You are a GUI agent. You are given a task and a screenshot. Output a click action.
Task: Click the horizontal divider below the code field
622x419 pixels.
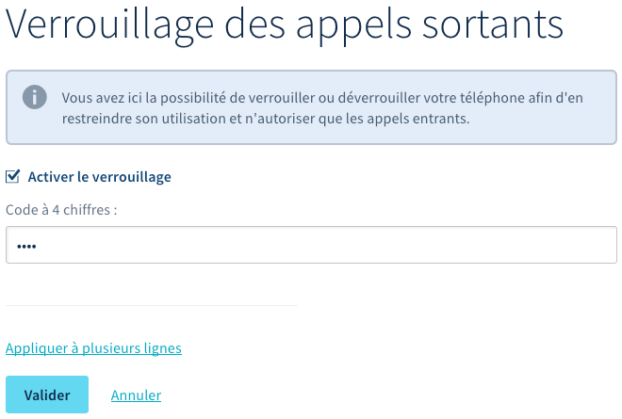click(x=151, y=305)
